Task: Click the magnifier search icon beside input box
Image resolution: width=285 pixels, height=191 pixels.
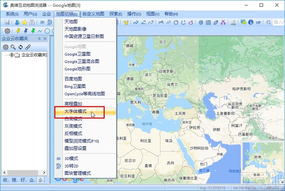Action: 268,22
